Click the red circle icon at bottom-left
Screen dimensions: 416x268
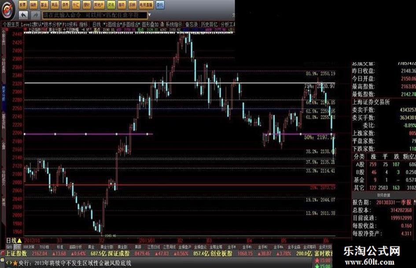[x=2, y=252]
